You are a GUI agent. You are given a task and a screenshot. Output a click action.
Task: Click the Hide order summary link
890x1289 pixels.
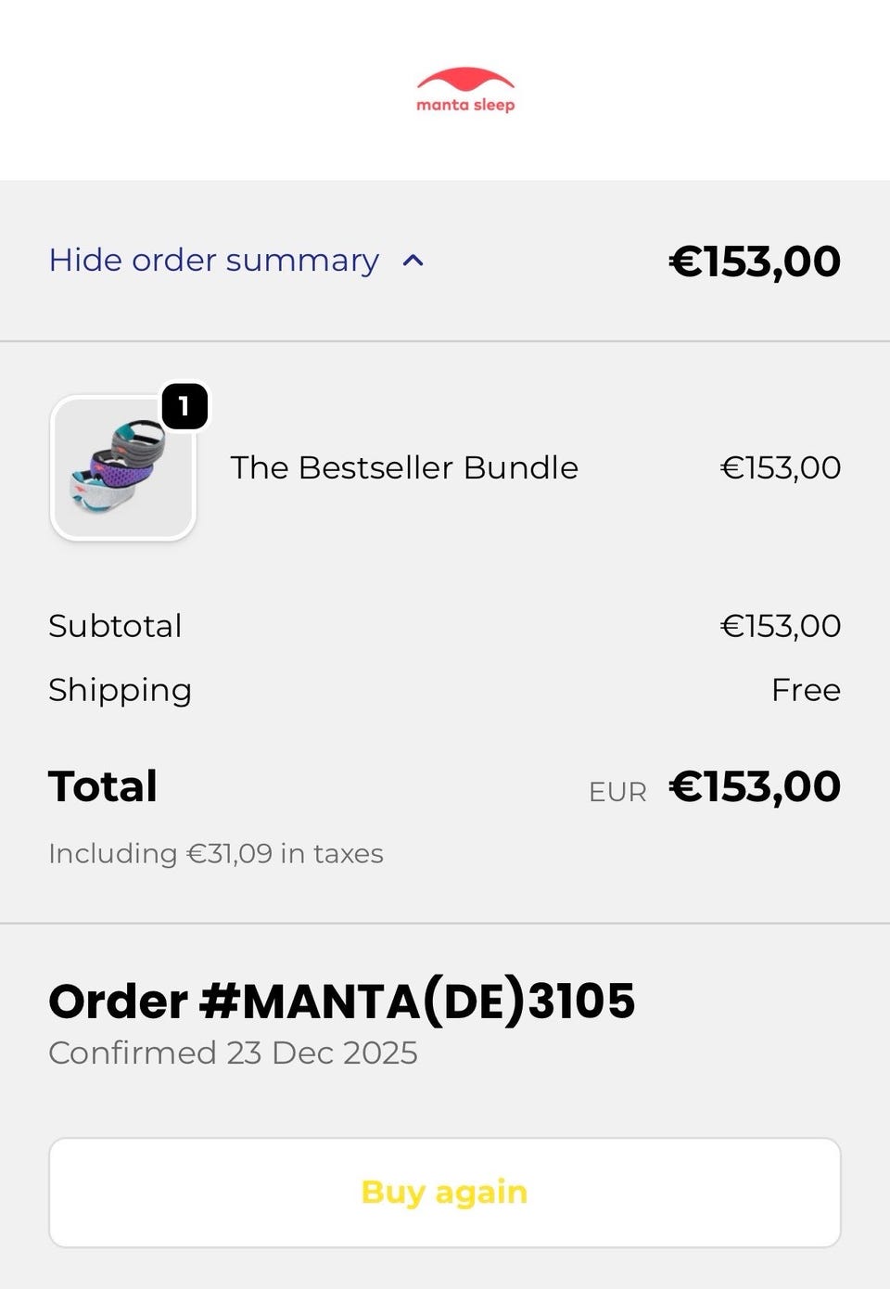click(214, 261)
